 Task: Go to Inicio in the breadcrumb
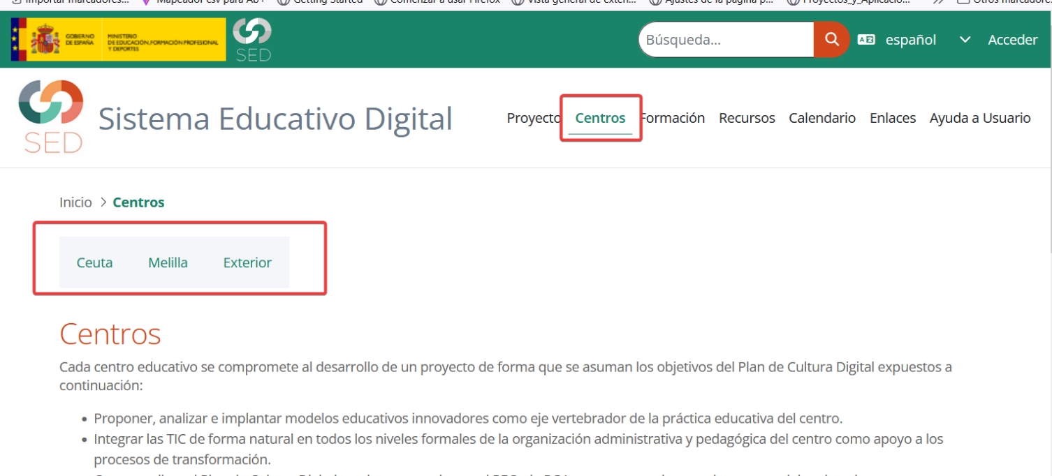point(75,202)
